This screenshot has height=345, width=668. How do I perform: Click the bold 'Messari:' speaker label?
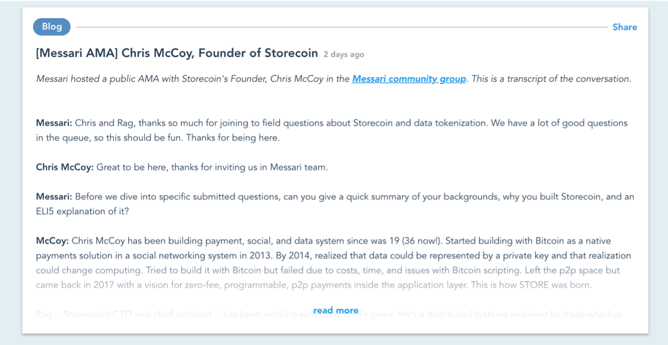(x=54, y=123)
